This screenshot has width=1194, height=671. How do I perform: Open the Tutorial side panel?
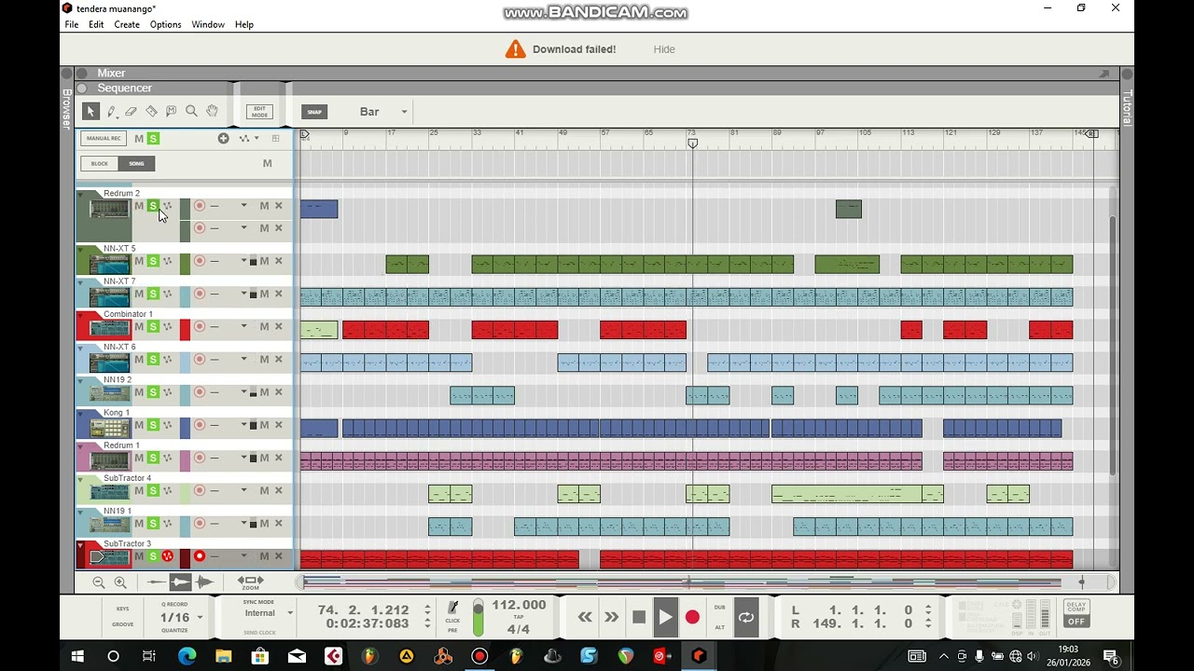click(x=1127, y=108)
